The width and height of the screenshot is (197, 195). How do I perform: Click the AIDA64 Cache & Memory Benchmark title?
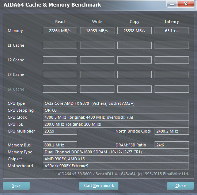pyautogui.click(x=52, y=5)
